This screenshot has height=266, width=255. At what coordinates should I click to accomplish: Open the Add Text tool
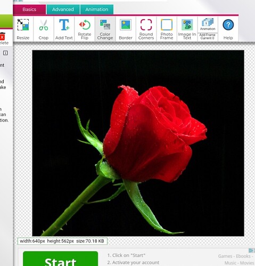(x=64, y=29)
